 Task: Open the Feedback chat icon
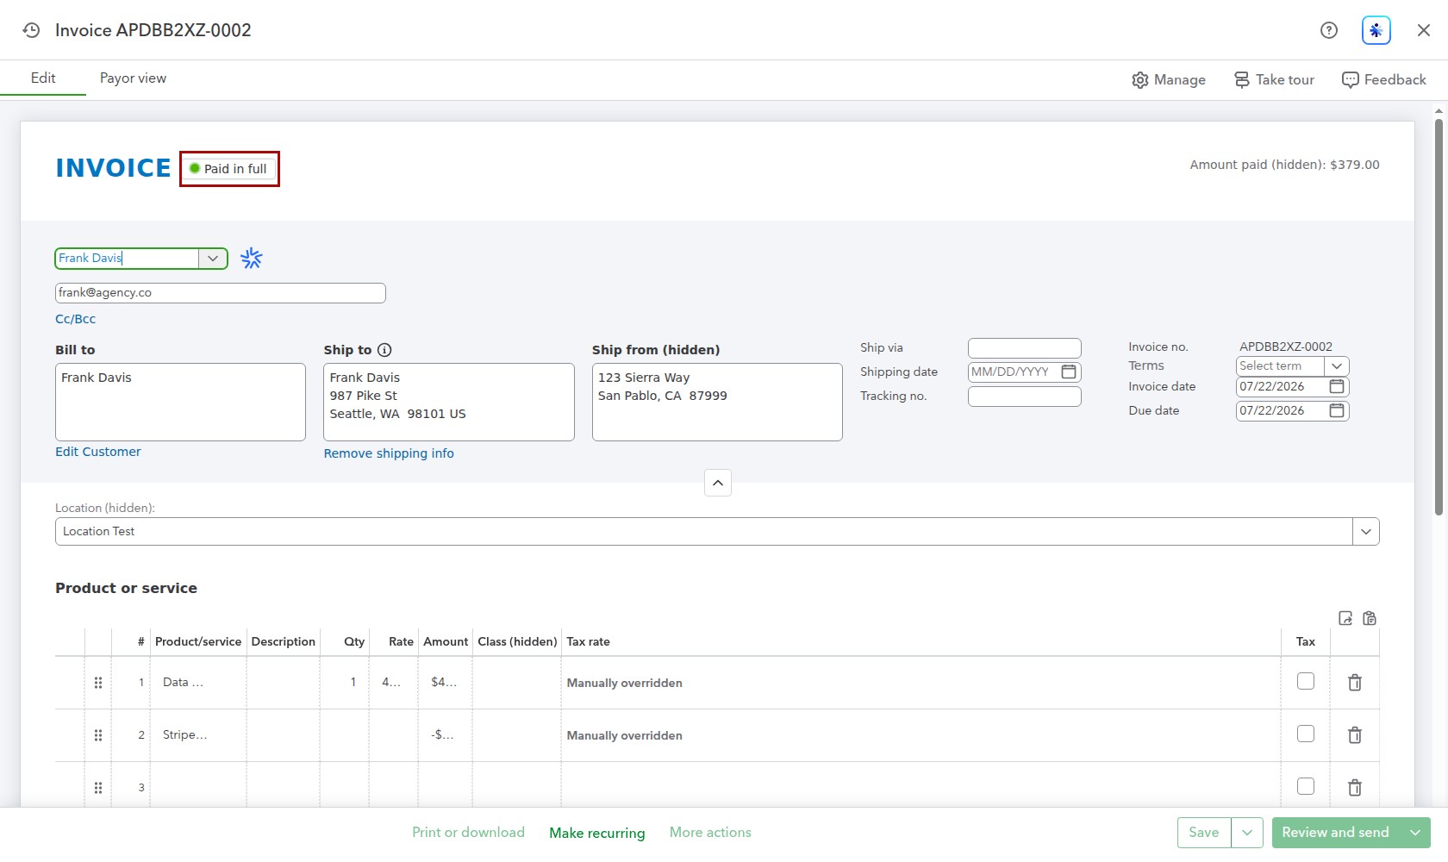[1383, 79]
